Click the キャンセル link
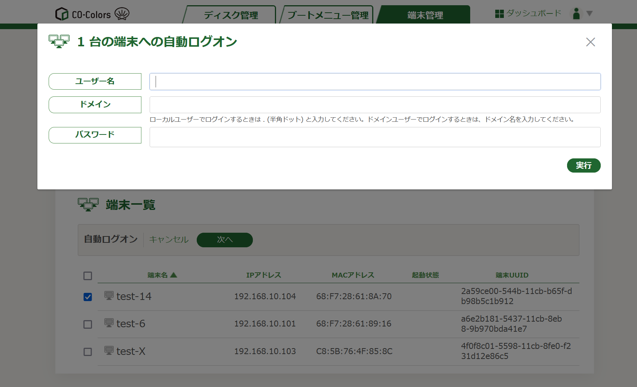Image resolution: width=637 pixels, height=387 pixels. [169, 239]
